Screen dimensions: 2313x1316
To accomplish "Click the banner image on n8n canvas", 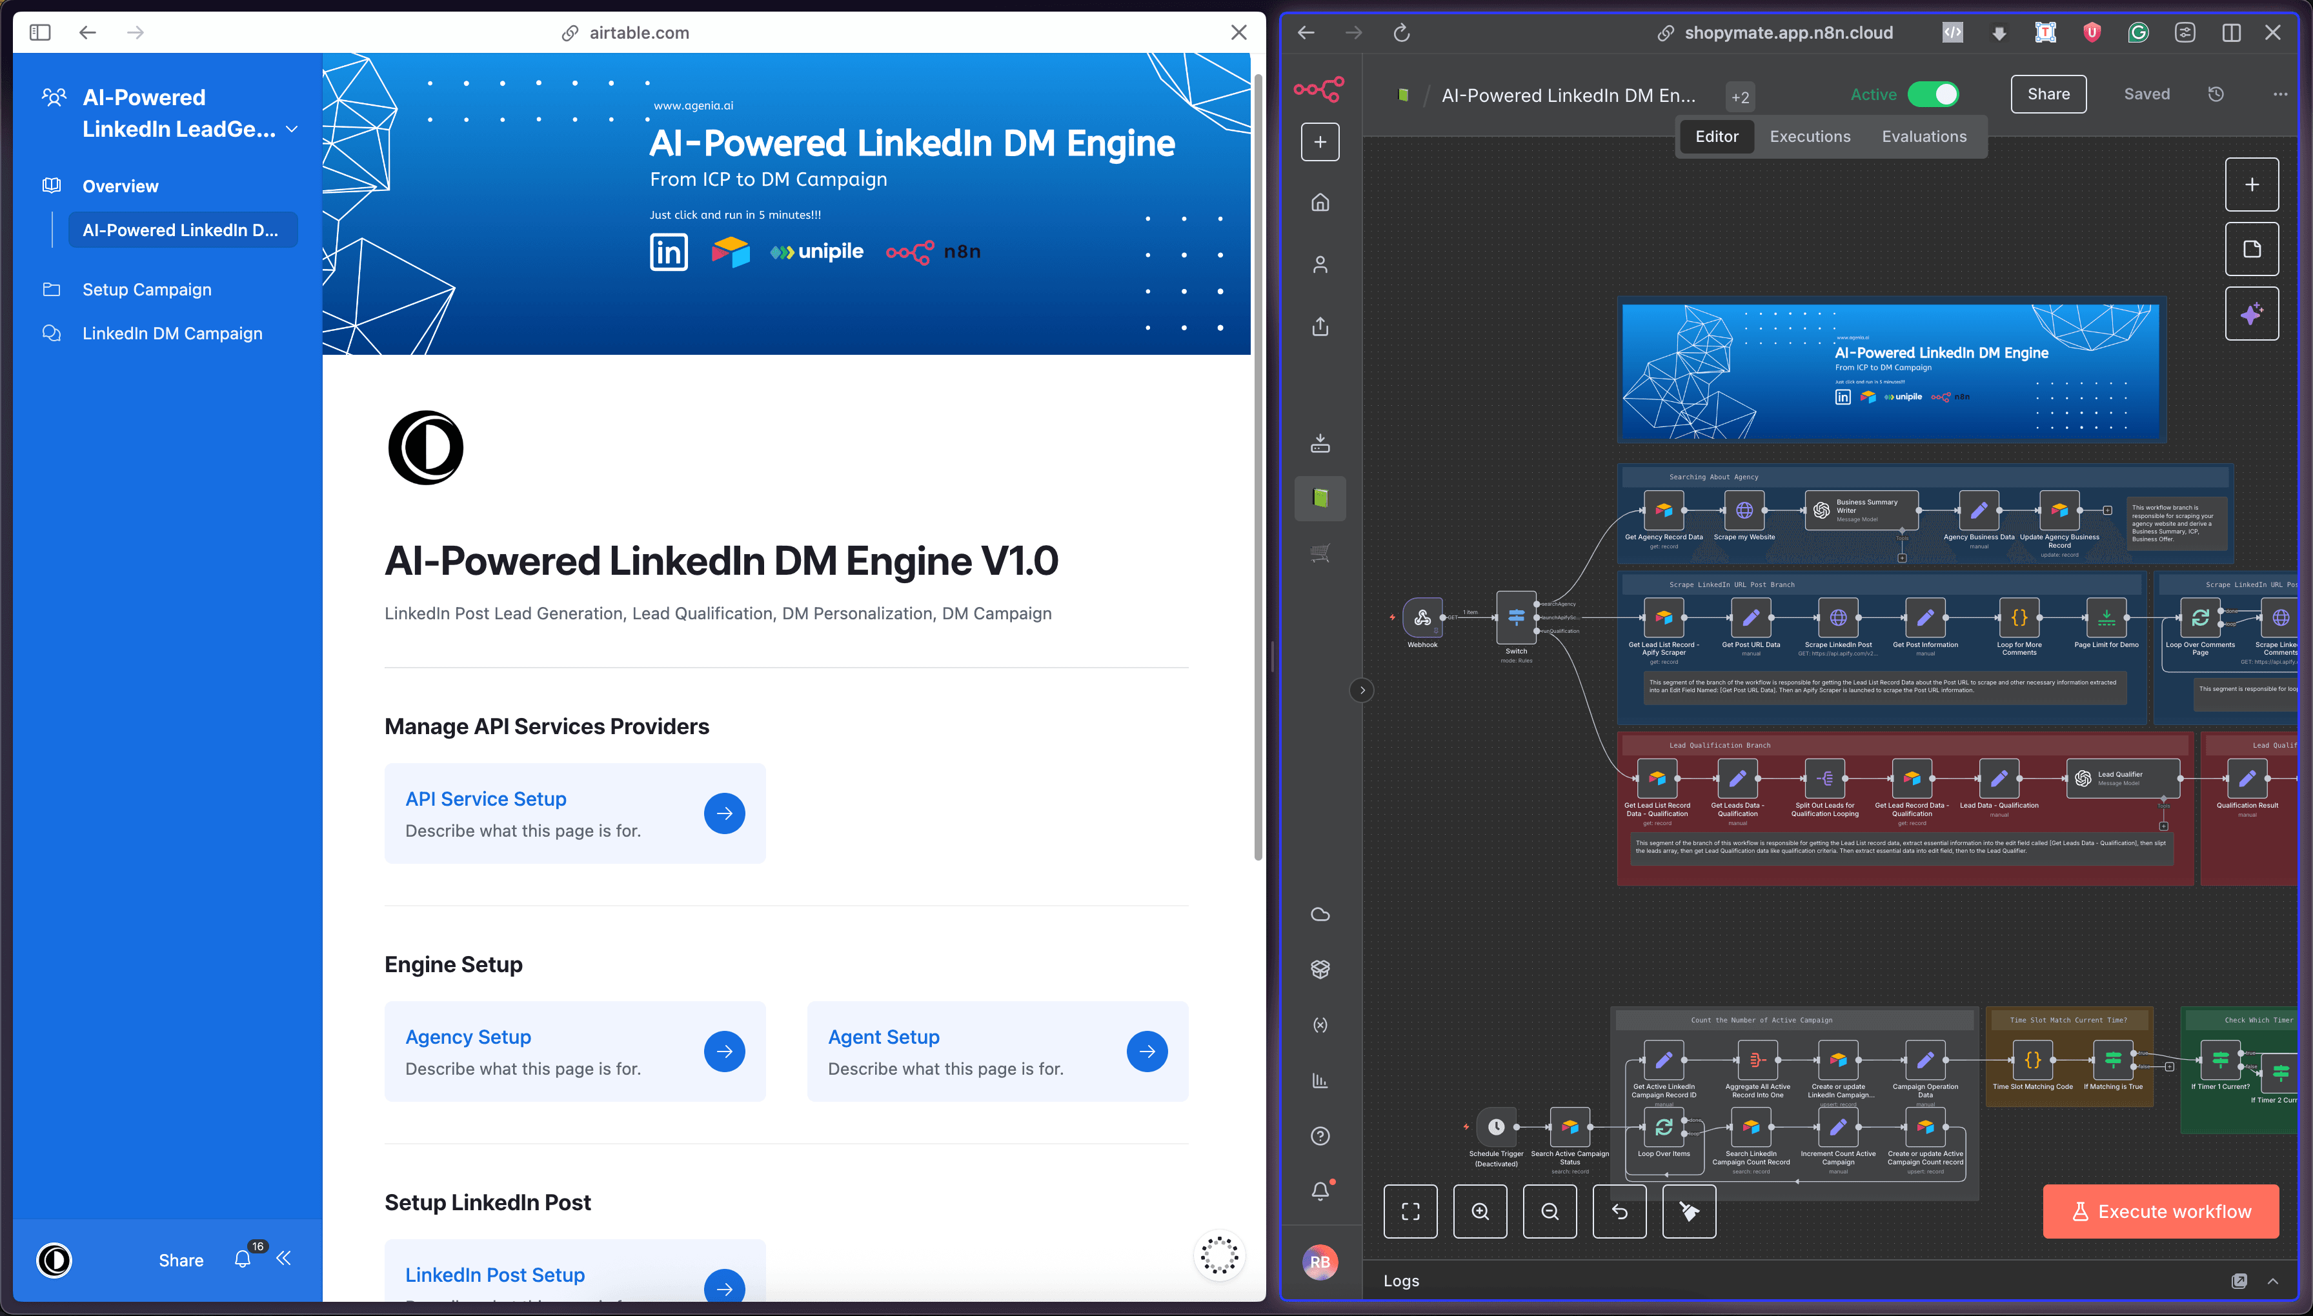I will coord(1891,372).
